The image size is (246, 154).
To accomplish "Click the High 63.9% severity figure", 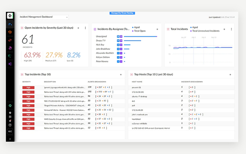I will 32,55.
